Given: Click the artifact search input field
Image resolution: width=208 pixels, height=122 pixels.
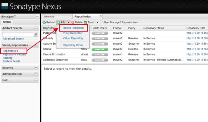Looking at the screenshot, I should tap(18, 34).
